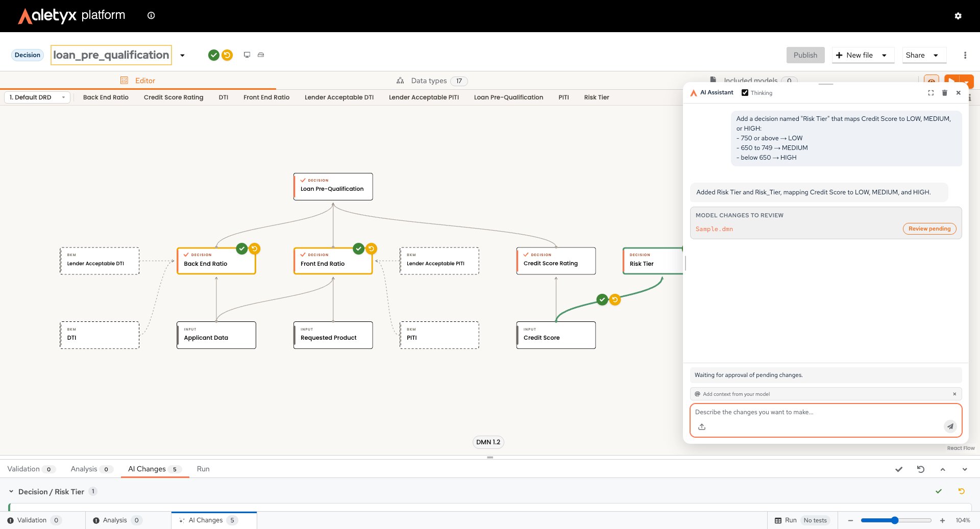Toggle the Thinking checkbox

pyautogui.click(x=745, y=93)
